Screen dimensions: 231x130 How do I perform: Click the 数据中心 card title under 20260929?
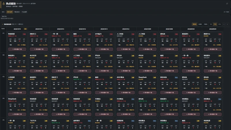pos(207,34)
